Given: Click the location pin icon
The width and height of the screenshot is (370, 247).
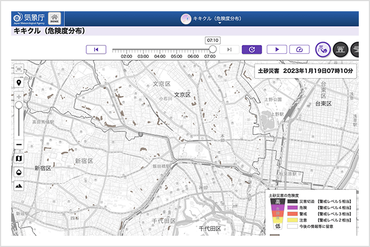Looking at the screenshot, I should (x=19, y=83).
